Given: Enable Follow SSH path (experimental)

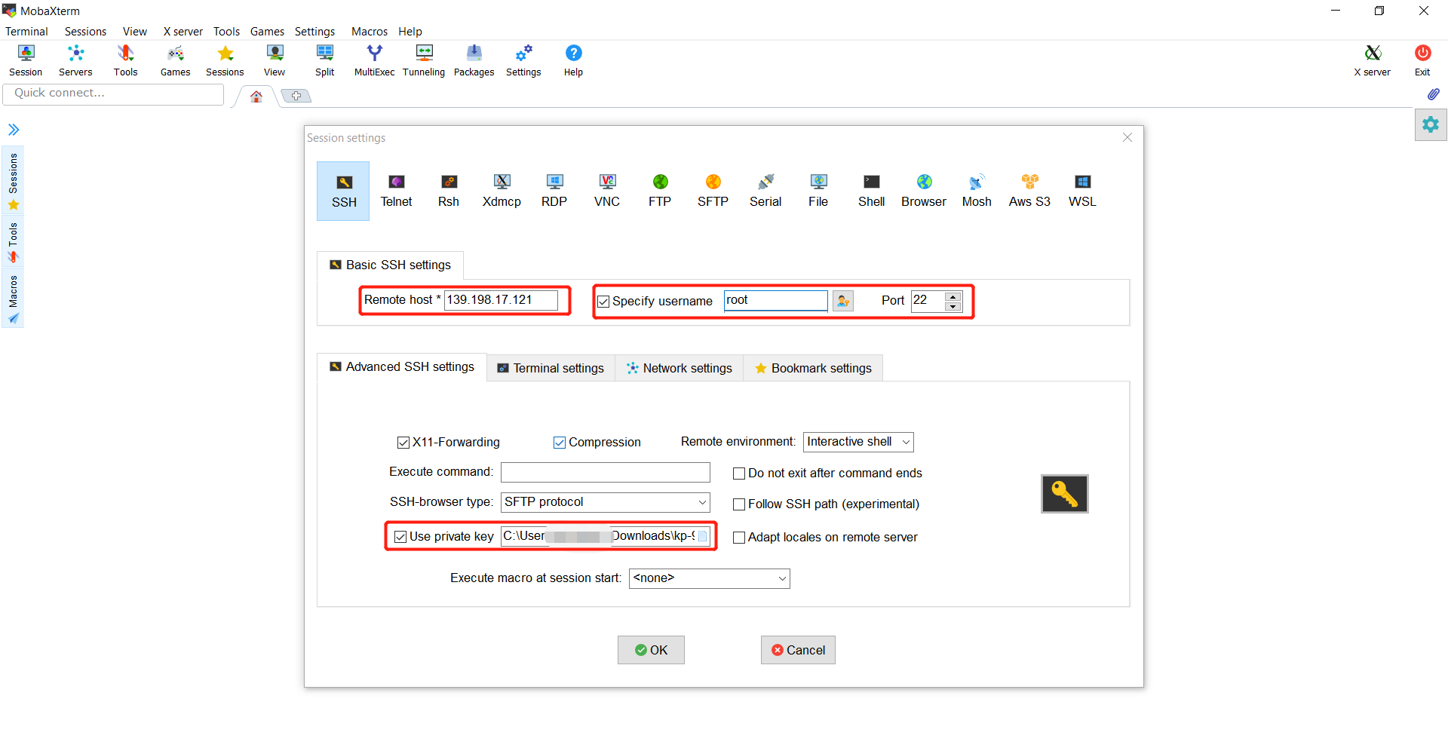Looking at the screenshot, I should (x=739, y=504).
